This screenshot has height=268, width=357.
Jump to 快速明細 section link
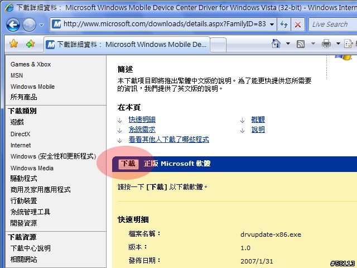pyautogui.click(x=142, y=119)
